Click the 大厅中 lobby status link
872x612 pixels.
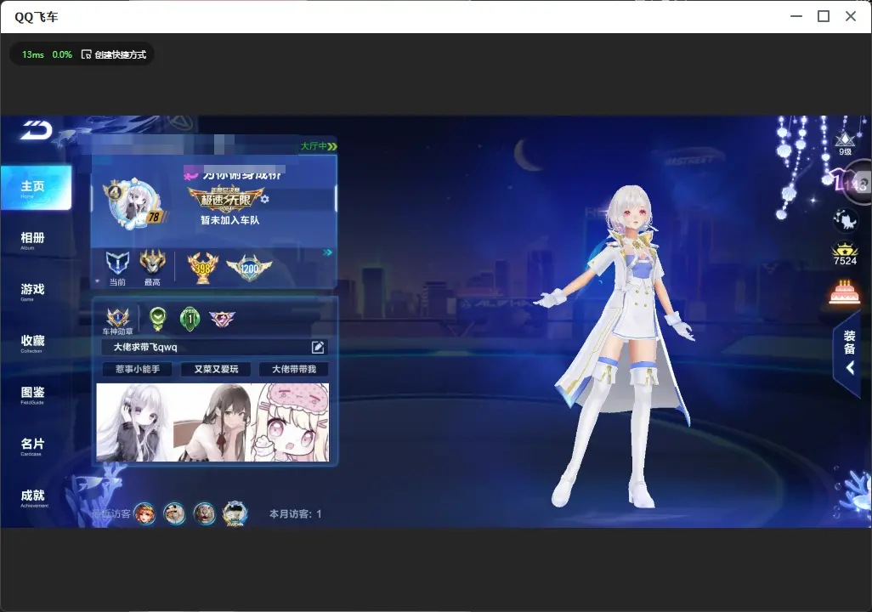pos(319,145)
